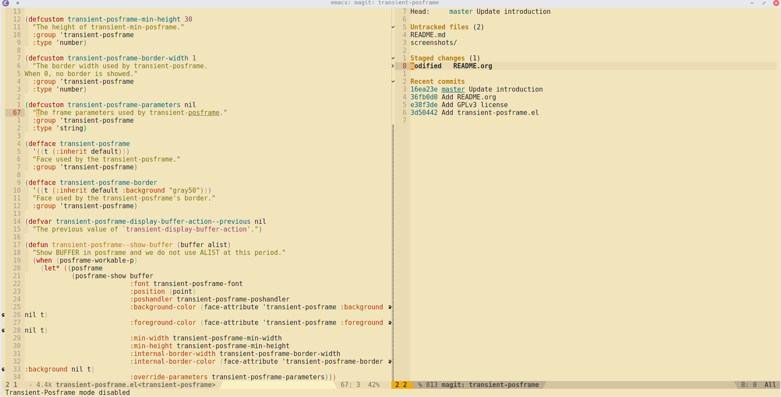The image size is (781, 397).
Task: Click the 67: 3 cursor position indicator
Action: [x=350, y=385]
